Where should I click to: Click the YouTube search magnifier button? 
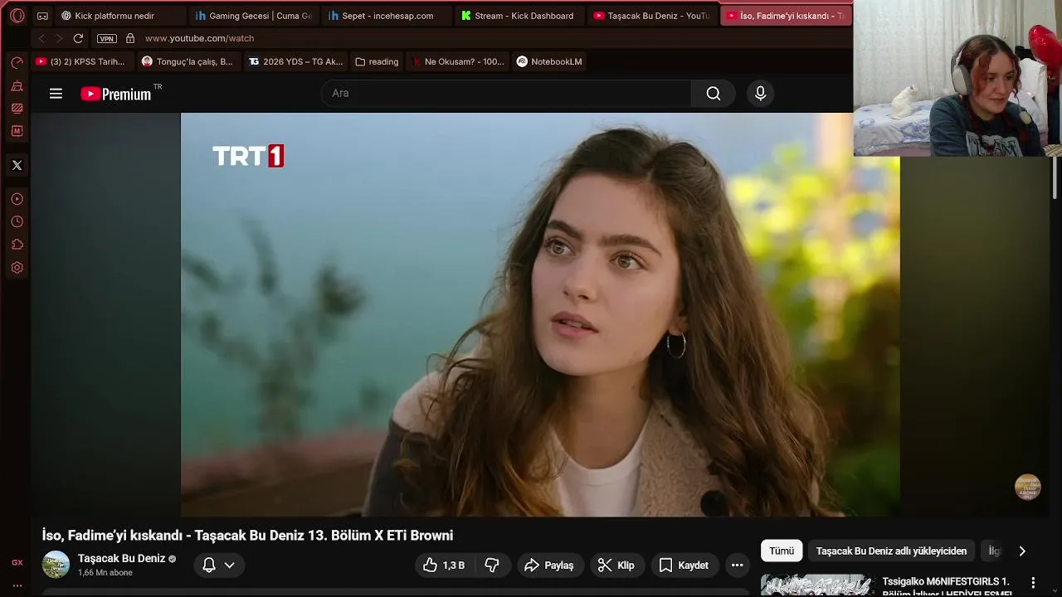(x=714, y=93)
